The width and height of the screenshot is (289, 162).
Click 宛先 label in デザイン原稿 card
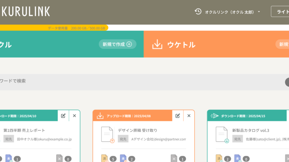pos(123,139)
